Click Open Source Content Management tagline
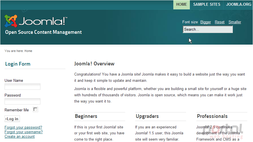253x142 pixels. 44,32
